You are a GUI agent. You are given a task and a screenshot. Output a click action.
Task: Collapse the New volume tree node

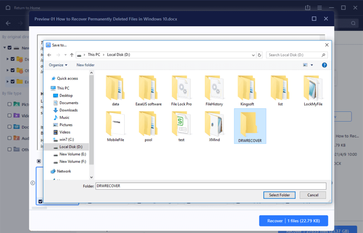(4, 48)
